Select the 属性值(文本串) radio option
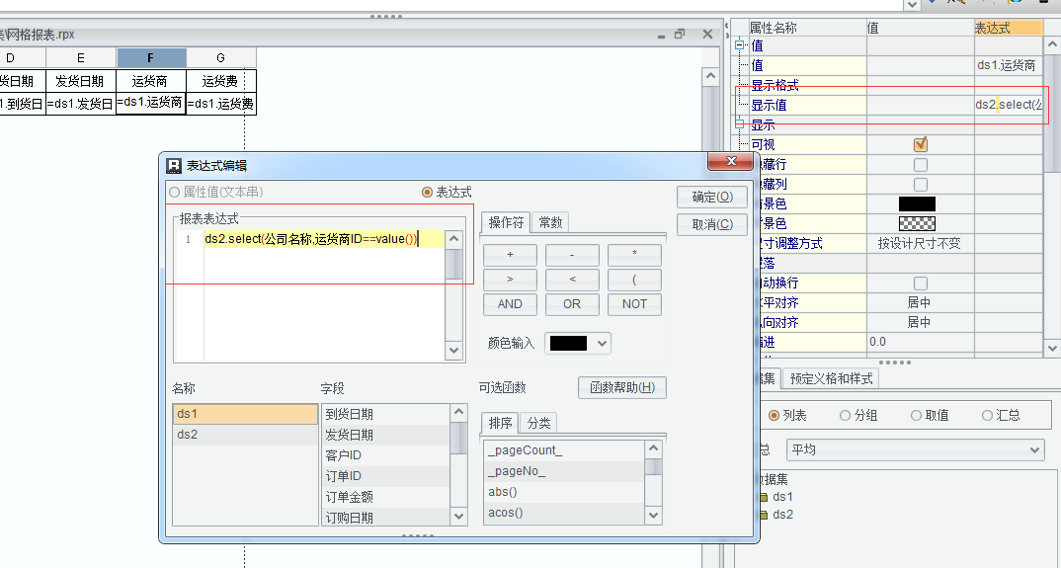Screen dimensions: 1061x568 tap(175, 193)
